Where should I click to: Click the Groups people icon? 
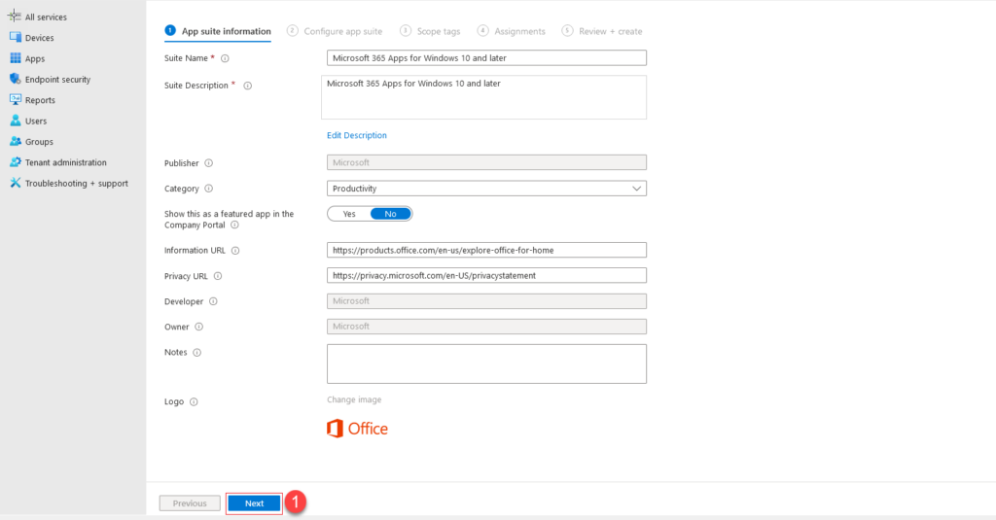[16, 141]
